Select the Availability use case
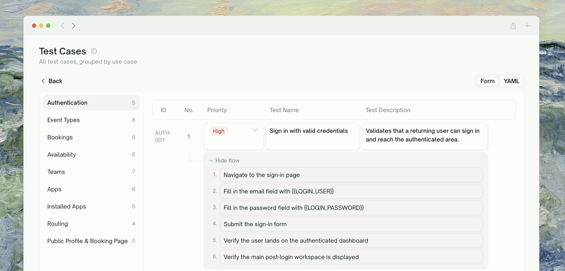The image size is (565, 271). point(91,154)
